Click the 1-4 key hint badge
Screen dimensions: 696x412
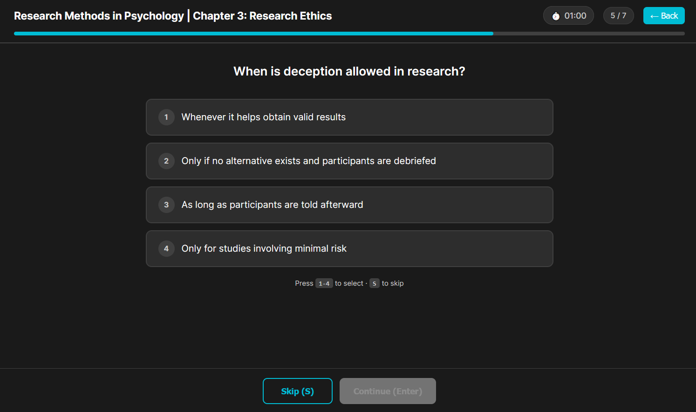tap(324, 283)
